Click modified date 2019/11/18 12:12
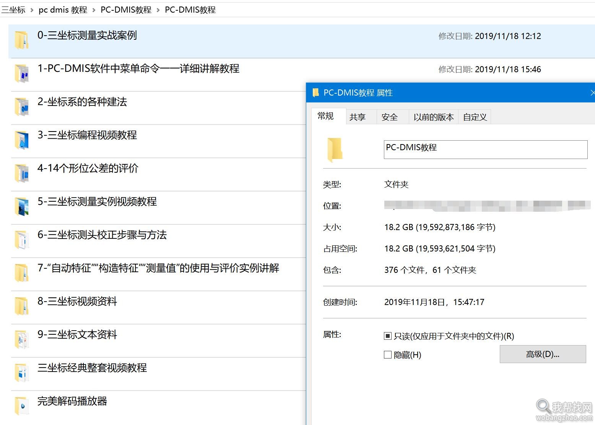 pyautogui.click(x=508, y=36)
